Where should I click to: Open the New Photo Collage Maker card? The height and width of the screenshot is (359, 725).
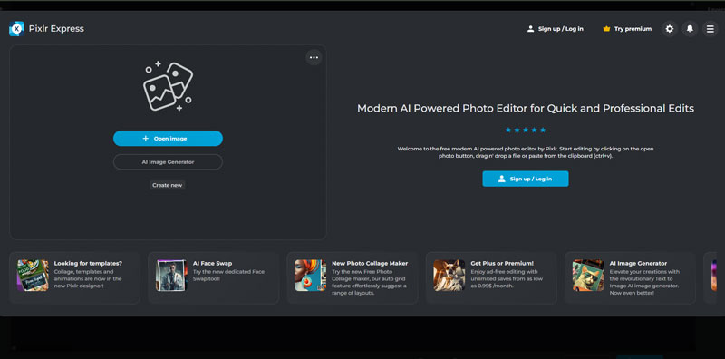(353, 277)
